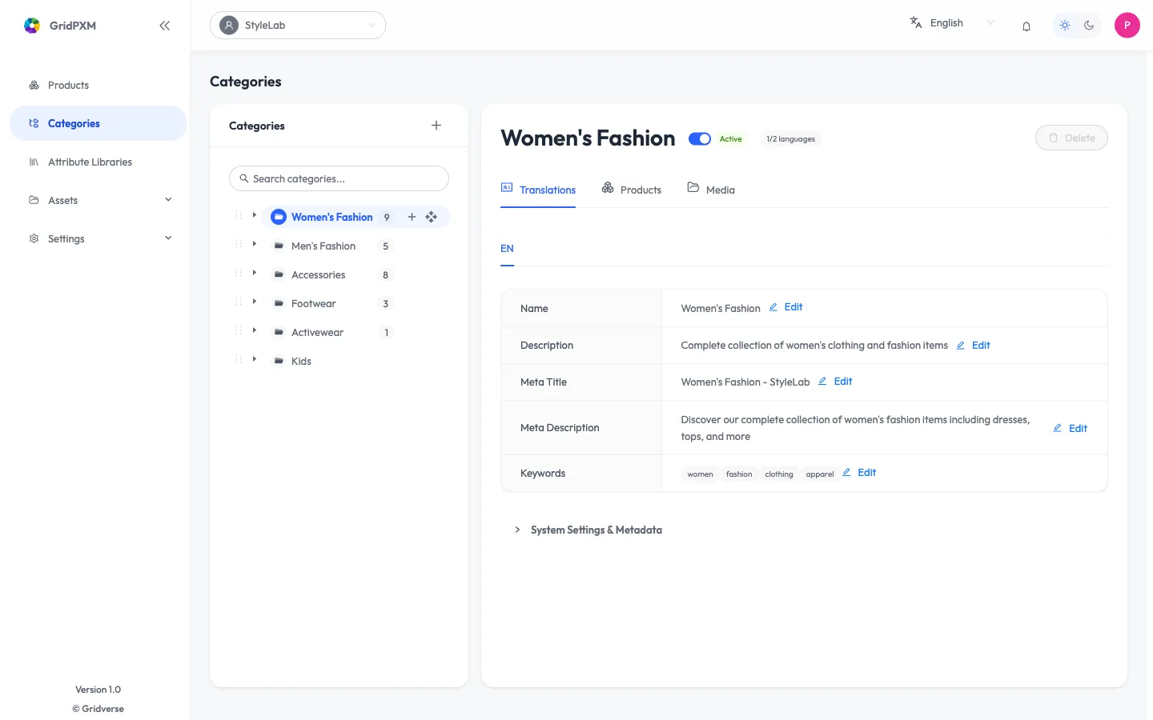Toggle the Women's Fashion active switch

coord(700,138)
